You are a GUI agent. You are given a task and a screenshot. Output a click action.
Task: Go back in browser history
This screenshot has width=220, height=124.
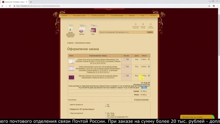(2, 6)
